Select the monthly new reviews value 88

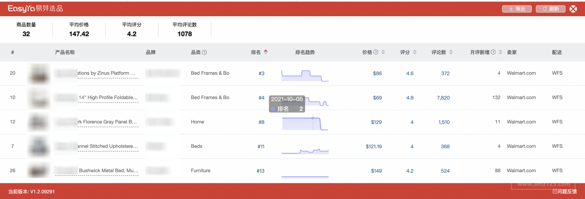(498, 171)
